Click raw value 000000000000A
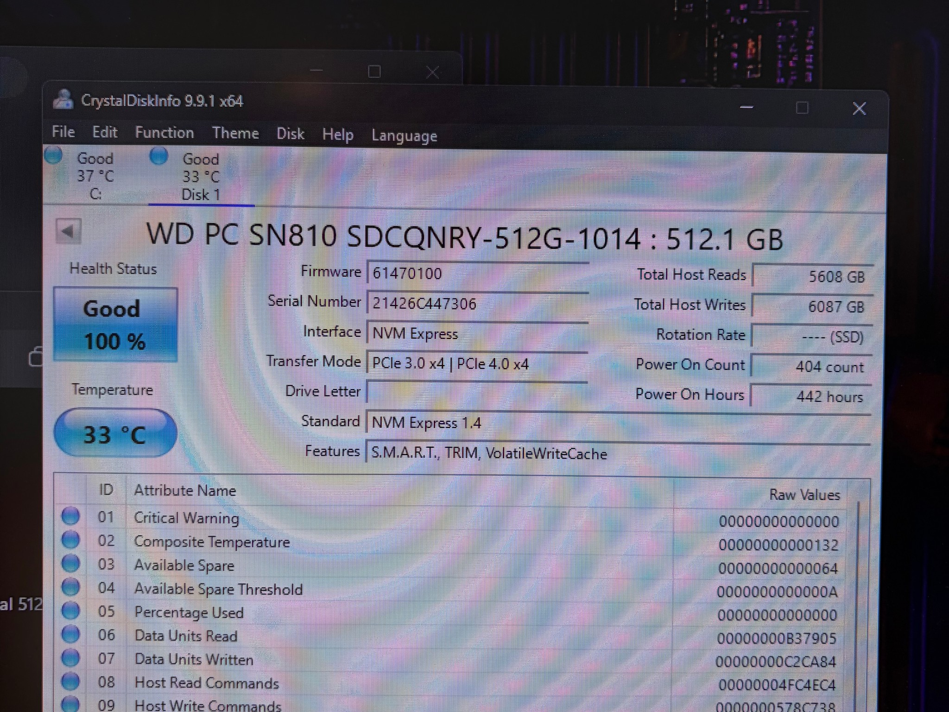This screenshot has width=949, height=712. 777,592
